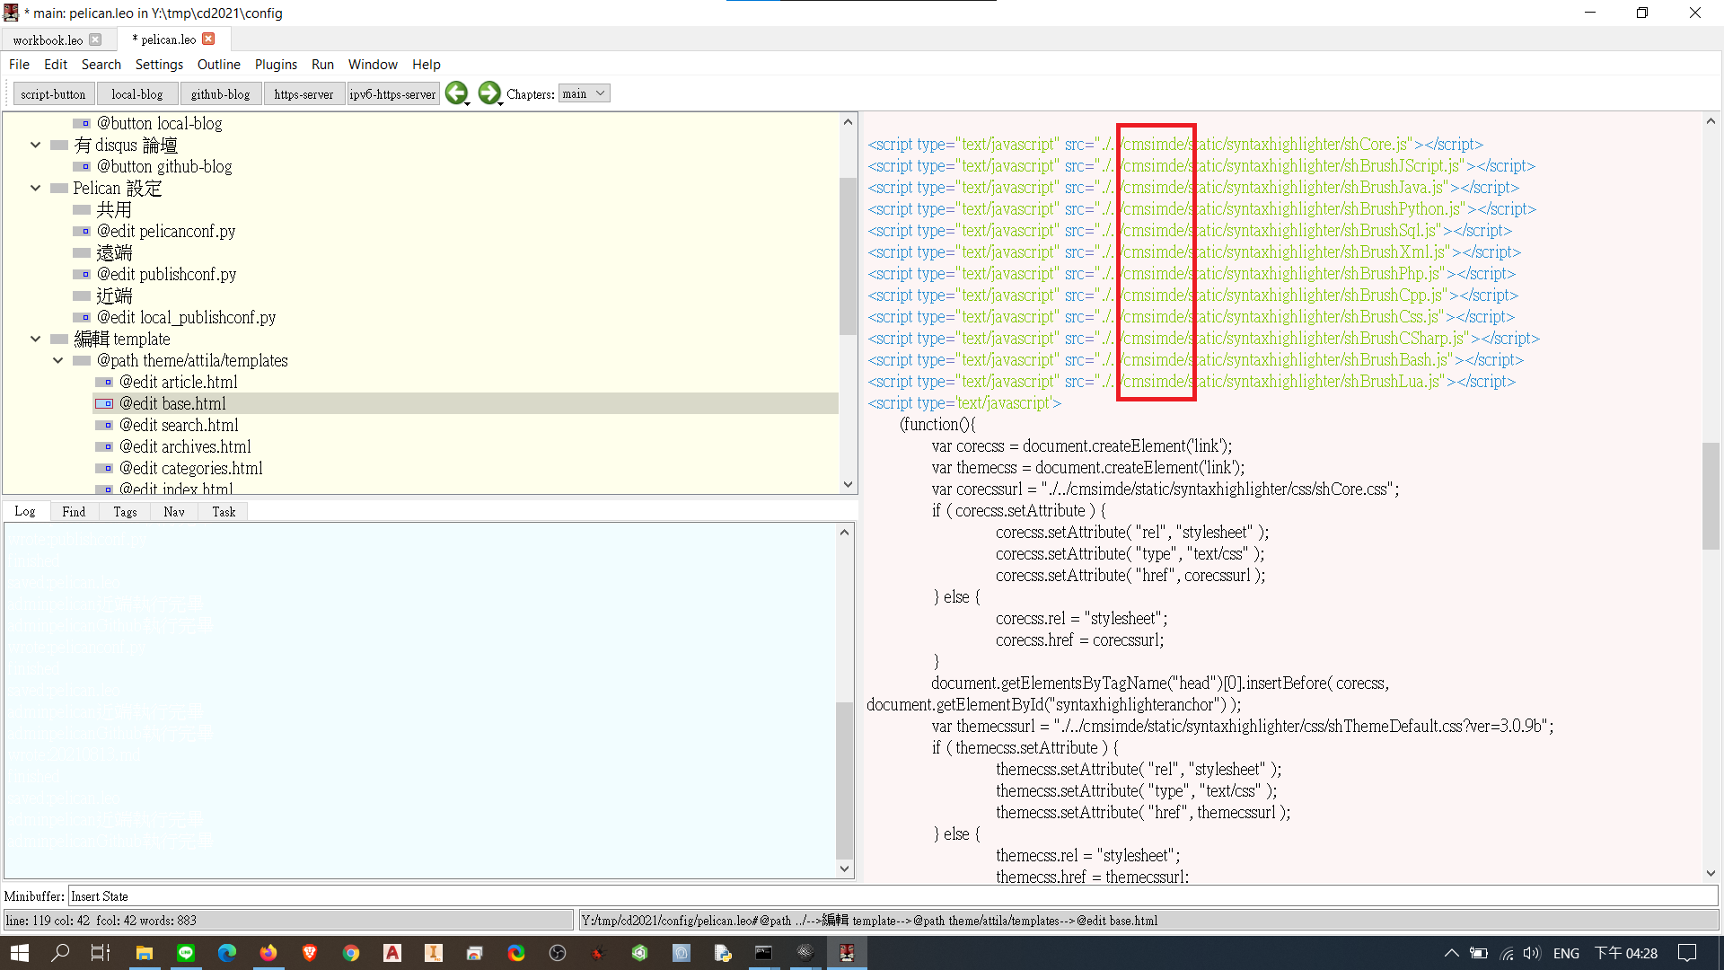Open Windows Start menu
1724x970 pixels.
coord(20,953)
